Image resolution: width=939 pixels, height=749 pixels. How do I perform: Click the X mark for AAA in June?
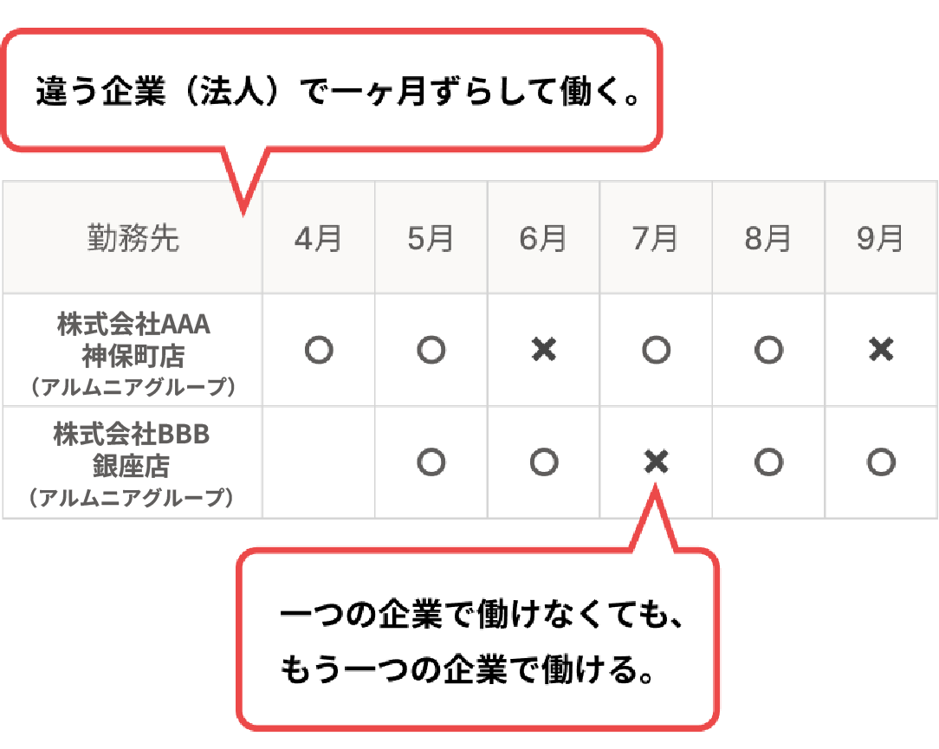tap(544, 350)
